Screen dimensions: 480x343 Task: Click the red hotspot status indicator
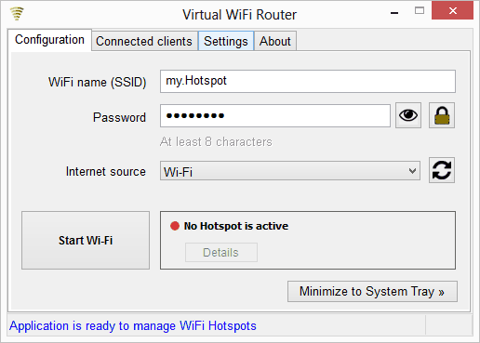coord(175,226)
